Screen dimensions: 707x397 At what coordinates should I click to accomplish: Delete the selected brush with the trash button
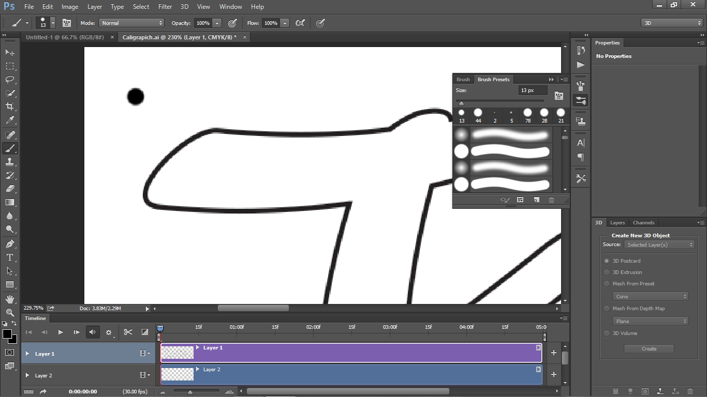coord(551,200)
